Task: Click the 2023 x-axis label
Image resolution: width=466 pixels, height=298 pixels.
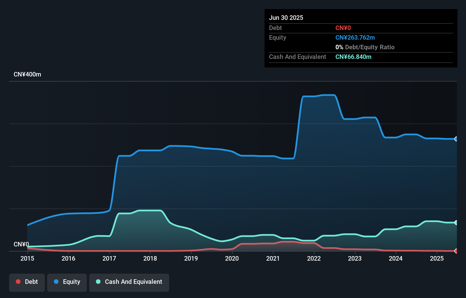Action: click(x=355, y=258)
